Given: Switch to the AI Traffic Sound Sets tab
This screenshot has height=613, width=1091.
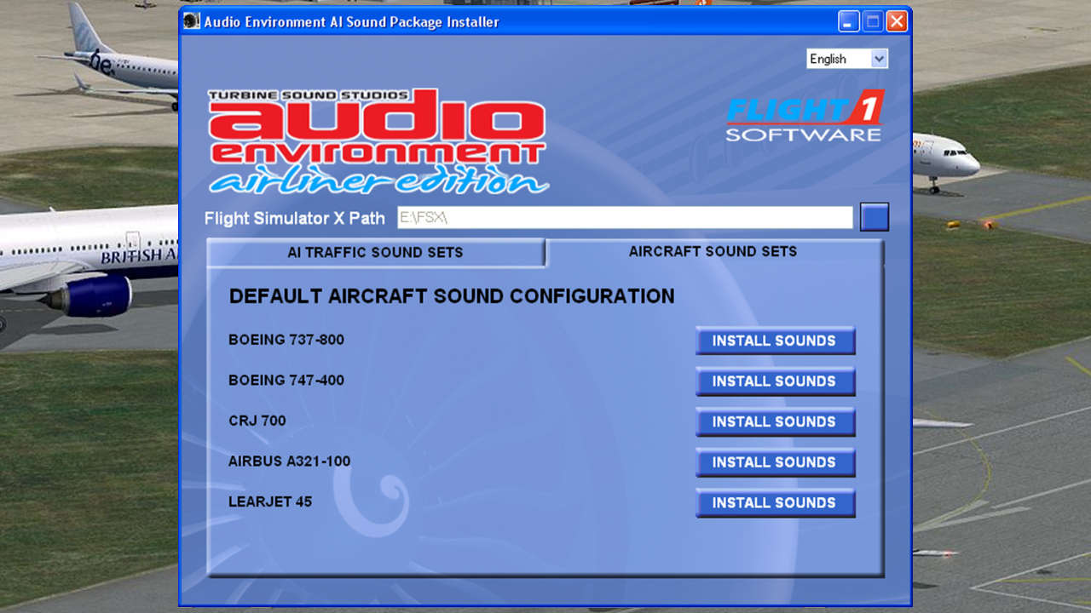Looking at the screenshot, I should 376,252.
